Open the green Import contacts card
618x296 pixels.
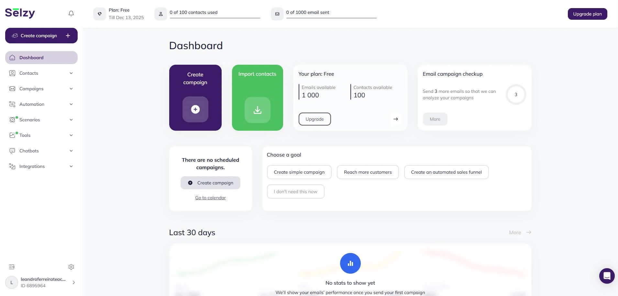pos(258,98)
